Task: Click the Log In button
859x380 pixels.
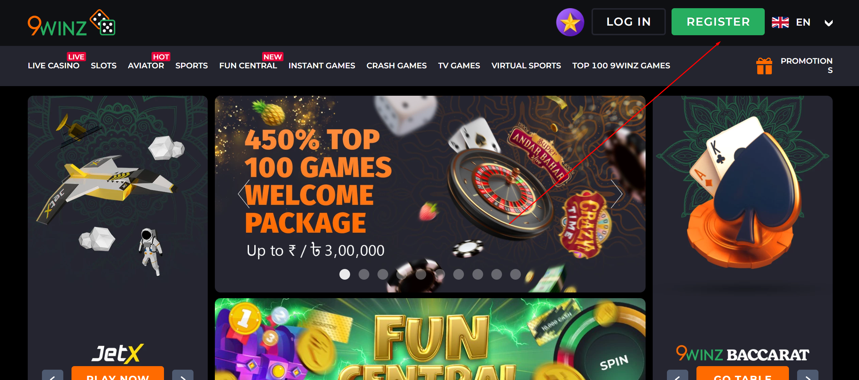Action: coord(629,22)
